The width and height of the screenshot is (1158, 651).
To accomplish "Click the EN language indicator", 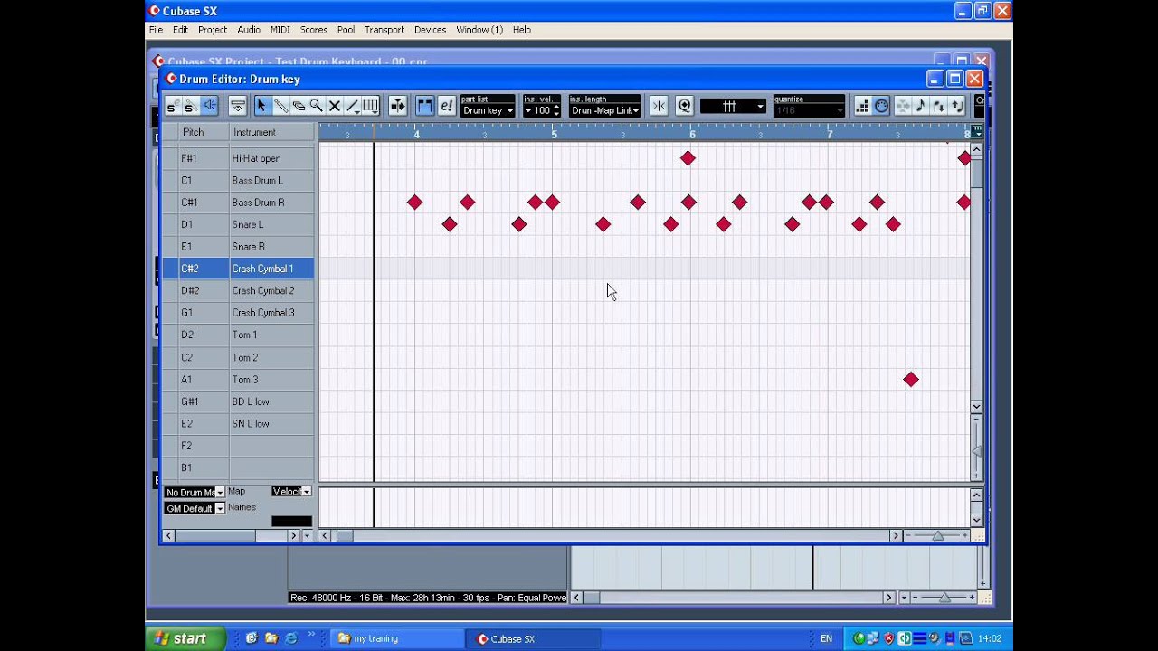I will [826, 638].
